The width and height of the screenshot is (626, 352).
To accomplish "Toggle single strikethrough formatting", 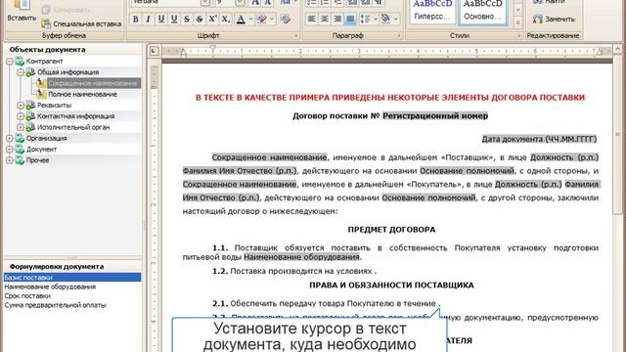I will (187, 19).
